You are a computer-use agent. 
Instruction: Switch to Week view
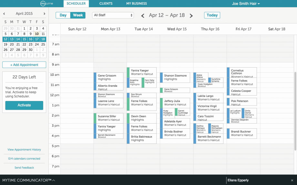(x=78, y=15)
